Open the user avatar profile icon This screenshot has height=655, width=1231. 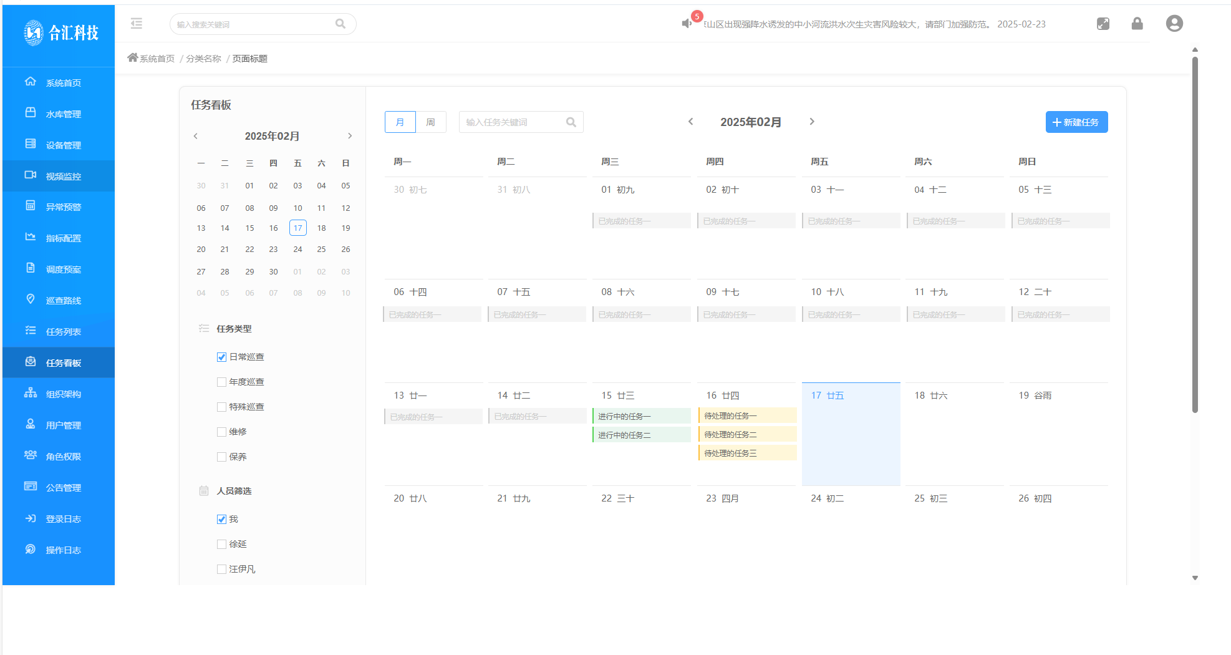[1174, 24]
